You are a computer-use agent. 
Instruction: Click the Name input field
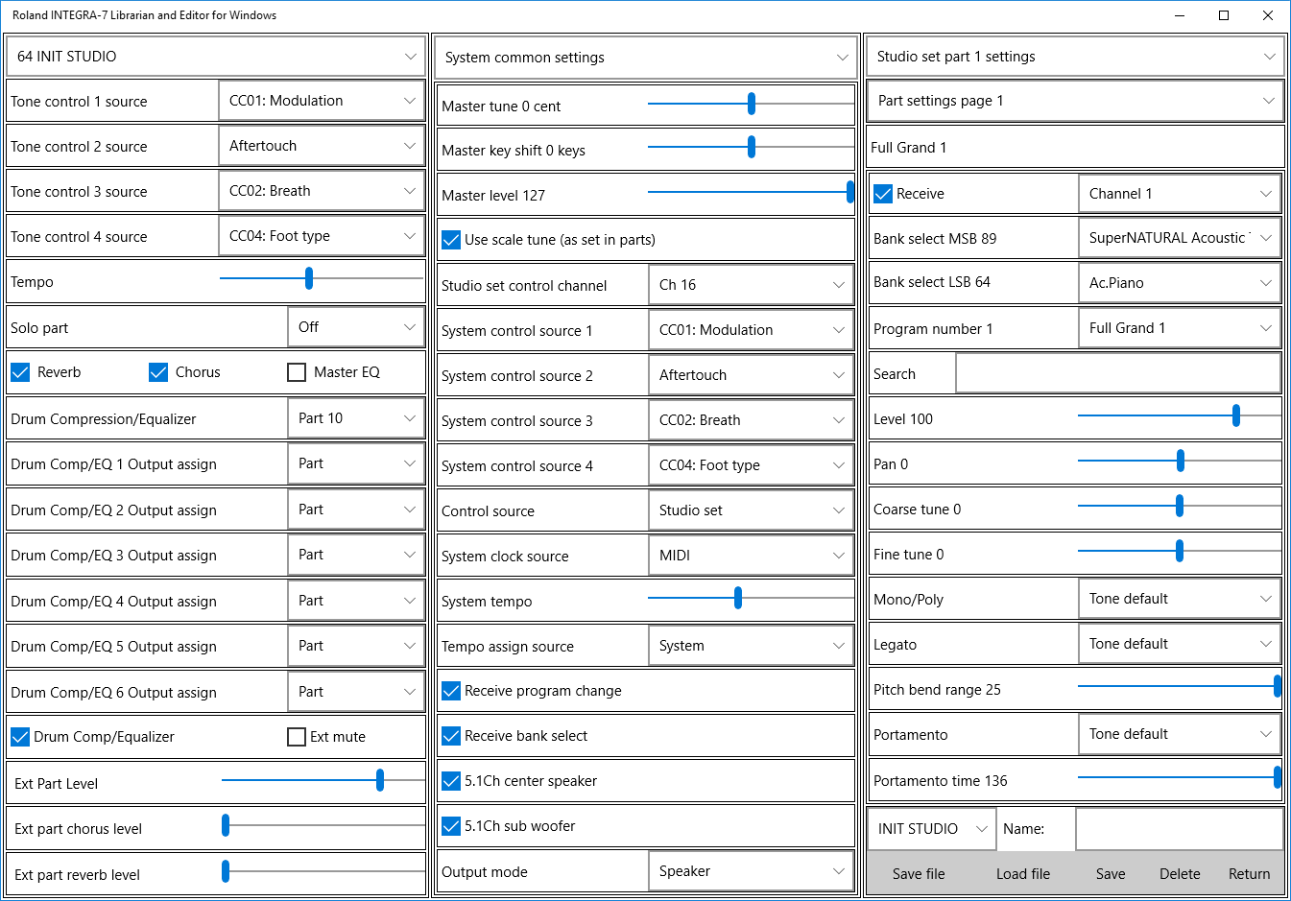(1180, 829)
